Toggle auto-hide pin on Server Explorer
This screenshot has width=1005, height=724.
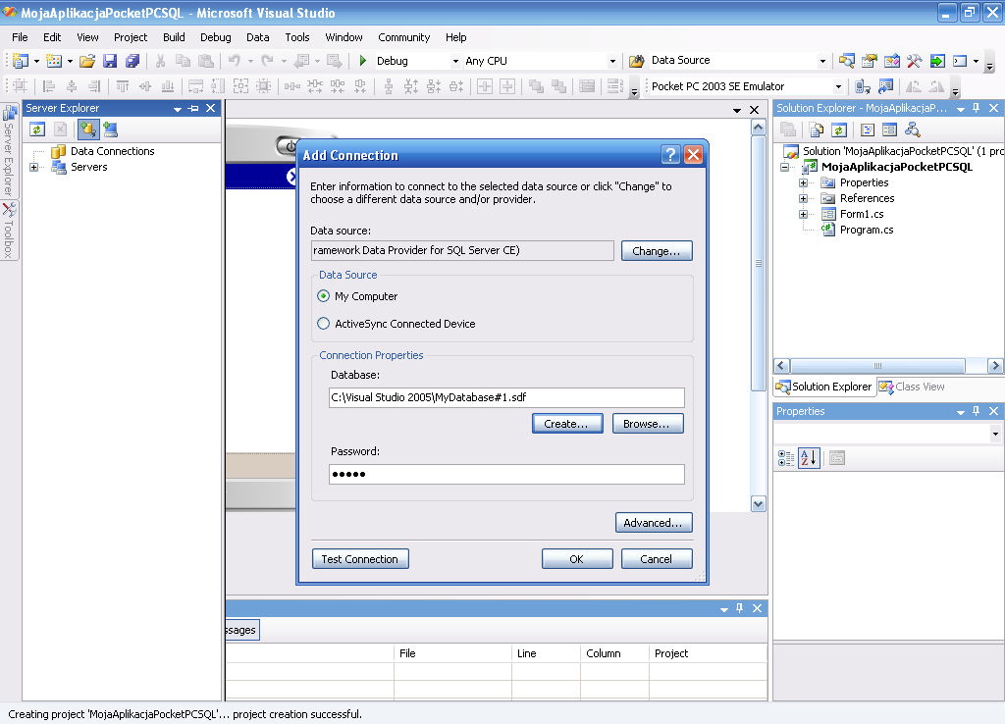coord(194,108)
